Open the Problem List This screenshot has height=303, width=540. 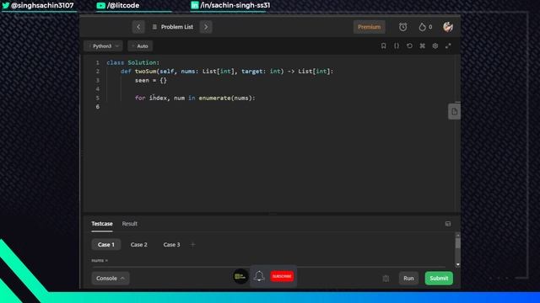tap(173, 27)
